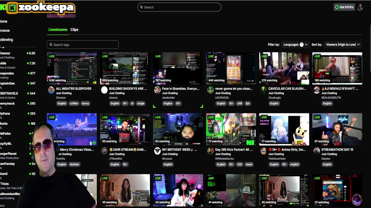Open the Viewers (High to Low) sort dropdown
The width and height of the screenshot is (371, 208).
pos(343,44)
